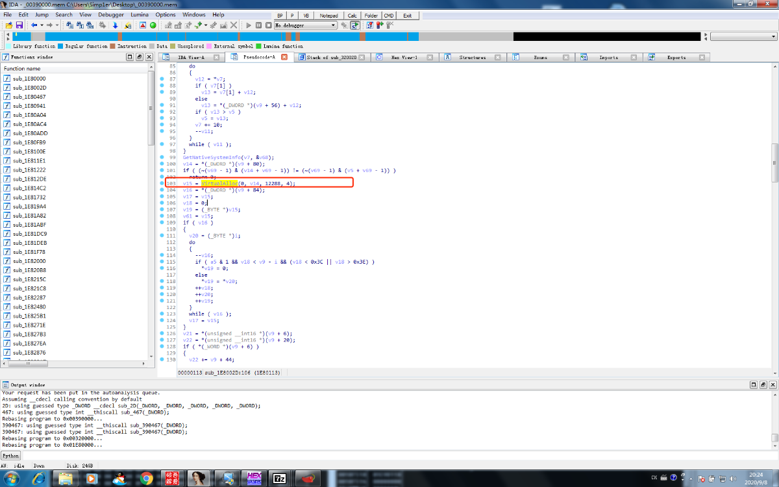This screenshot has width=779, height=487.
Task: Toggle breakpoint dot on line 126
Action: pos(162,333)
